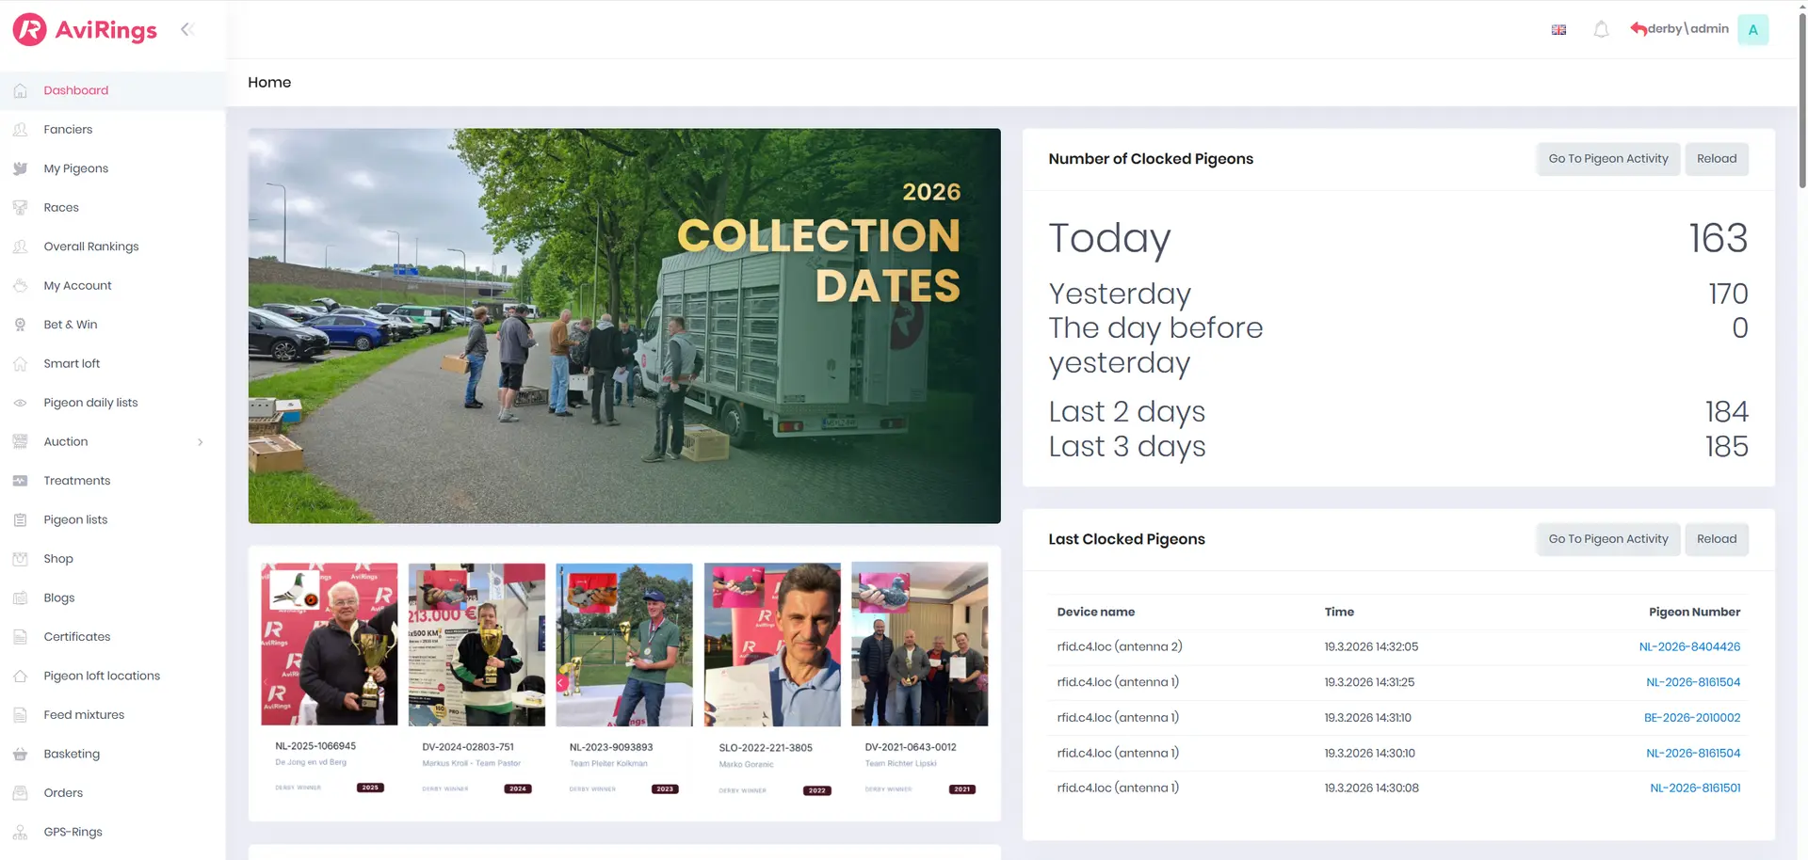Screen dimensions: 1808x860
Task: Click the Smart loft house icon
Action: point(21,364)
